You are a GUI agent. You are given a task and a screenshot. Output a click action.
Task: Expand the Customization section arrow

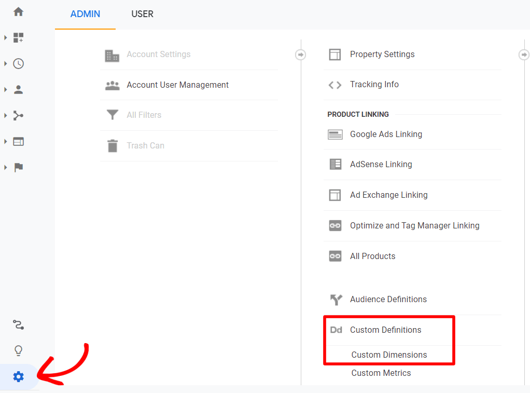tap(5, 37)
